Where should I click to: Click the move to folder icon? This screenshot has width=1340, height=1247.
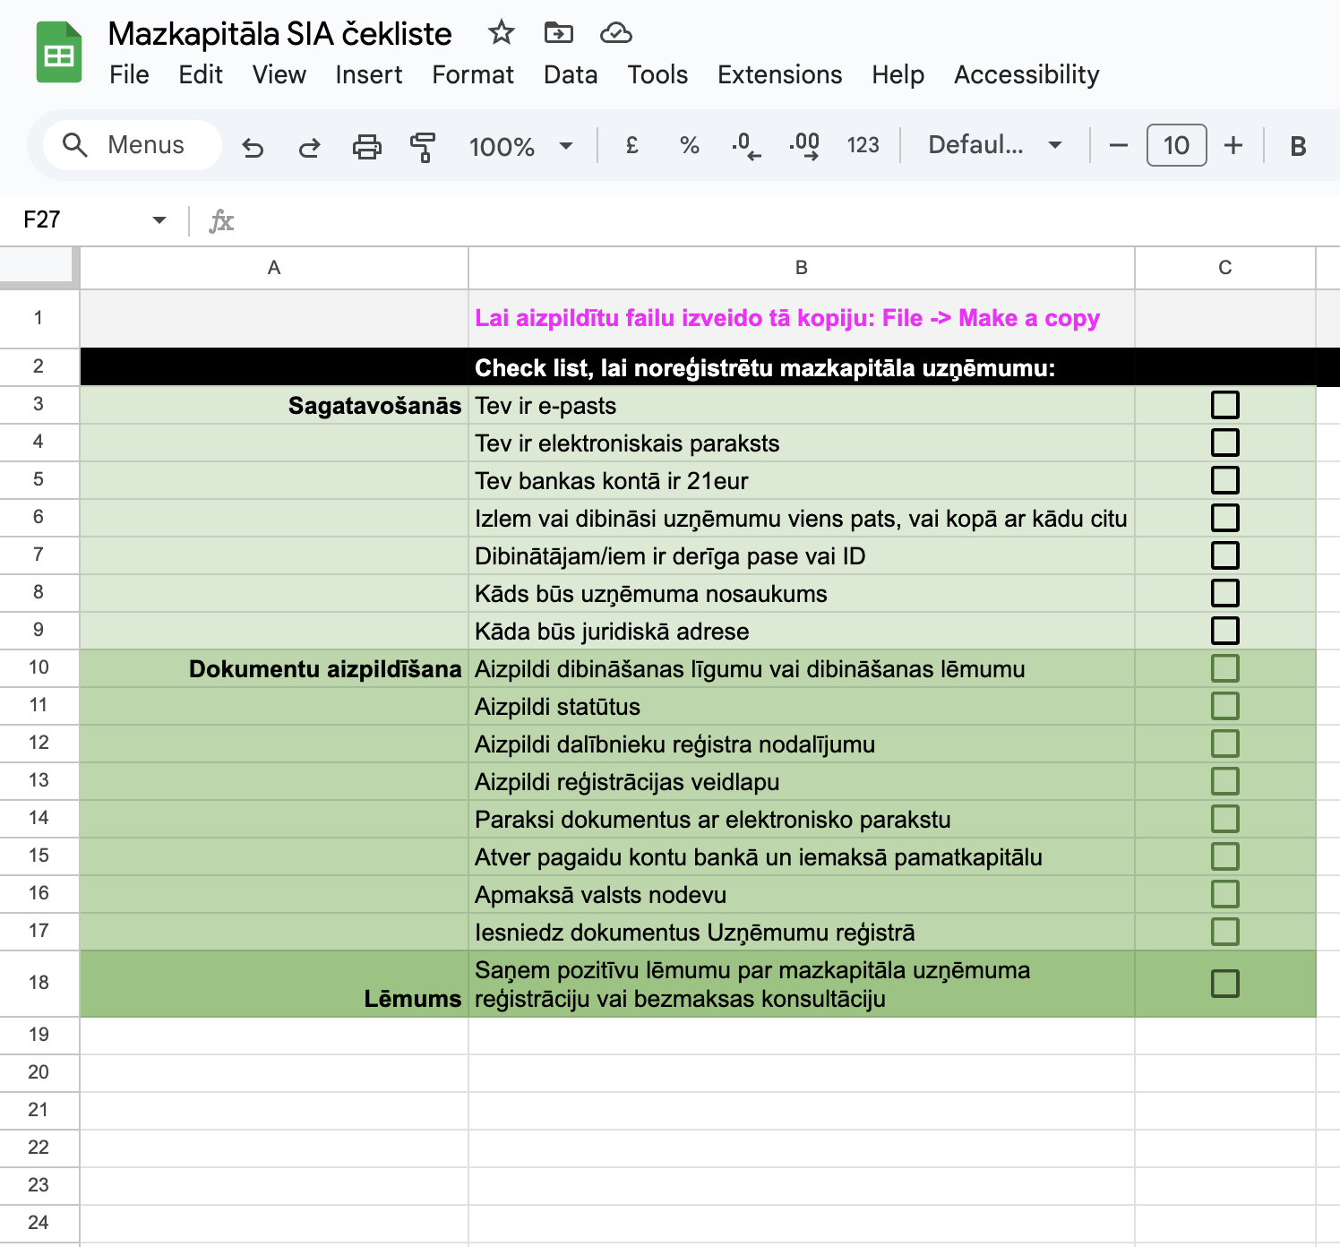point(558,33)
